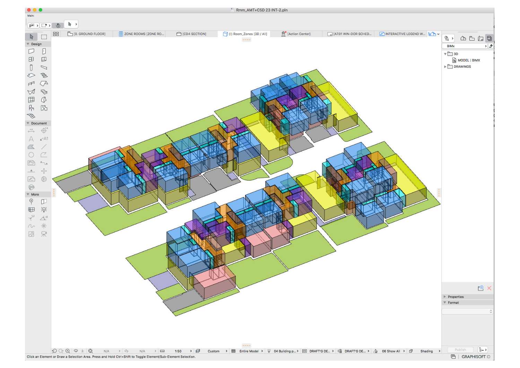Image resolution: width=520 pixels, height=368 pixels.
Task: Open the Door tool in the Design section
Action: coord(43,51)
